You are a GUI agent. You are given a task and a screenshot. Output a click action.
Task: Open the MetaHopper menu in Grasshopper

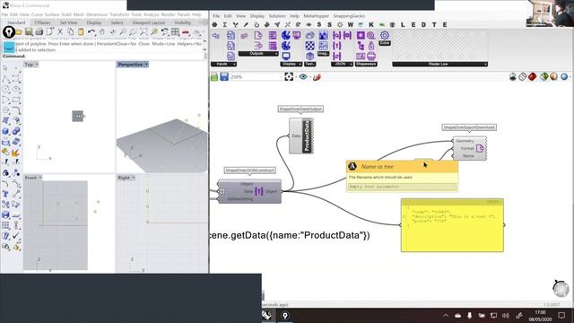point(317,16)
